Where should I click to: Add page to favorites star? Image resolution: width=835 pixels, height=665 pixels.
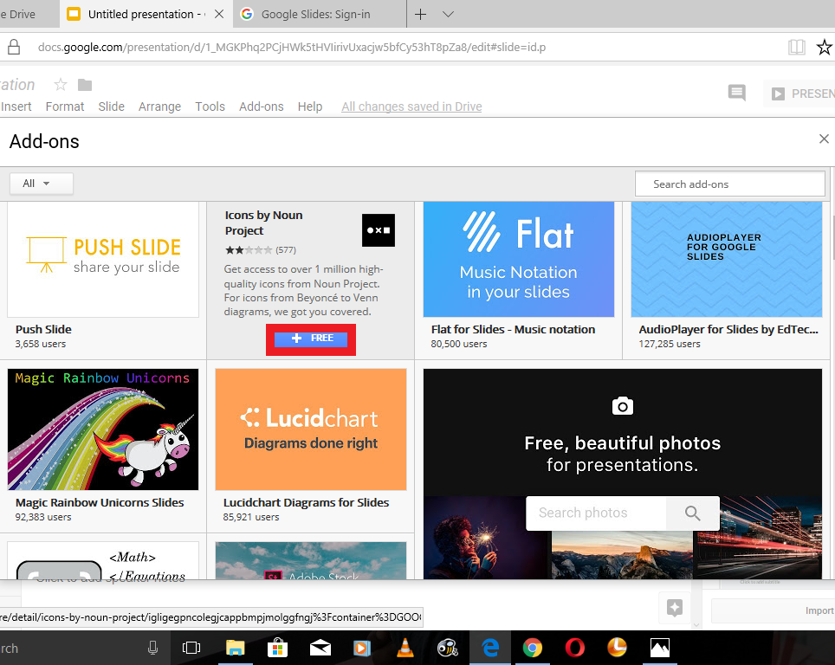coord(825,48)
